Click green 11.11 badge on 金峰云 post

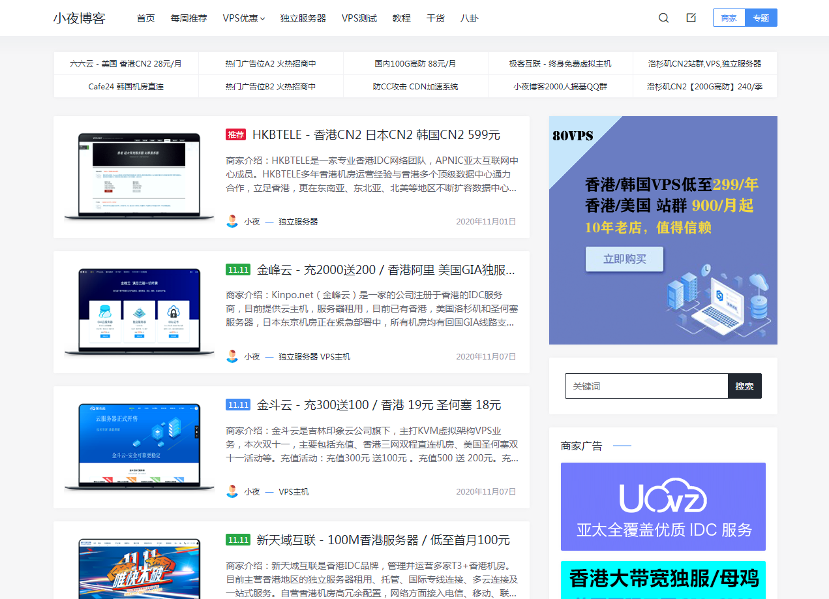(238, 270)
